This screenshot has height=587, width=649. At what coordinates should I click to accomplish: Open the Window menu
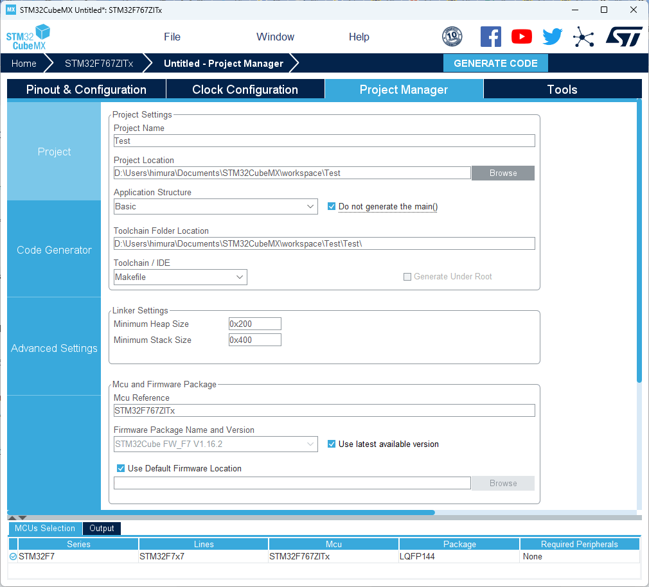275,37
